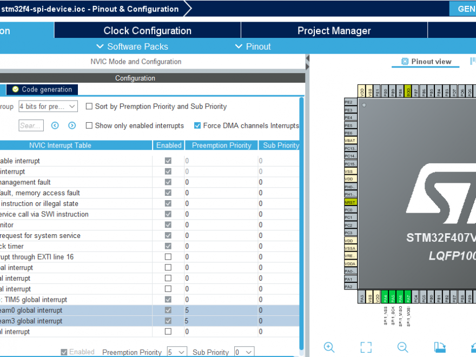
Task: Enable Show only enabled interrupts
Action: tap(89, 125)
